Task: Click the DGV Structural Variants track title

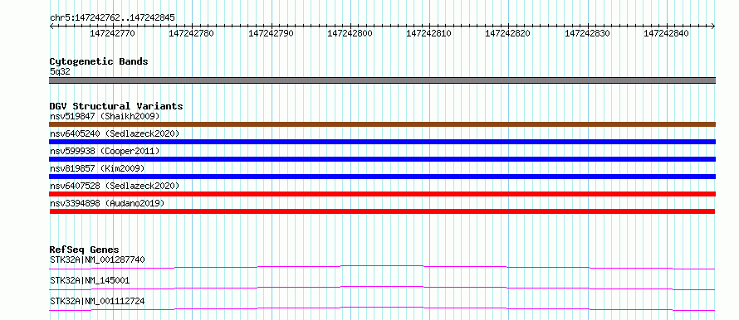Action: (116, 106)
